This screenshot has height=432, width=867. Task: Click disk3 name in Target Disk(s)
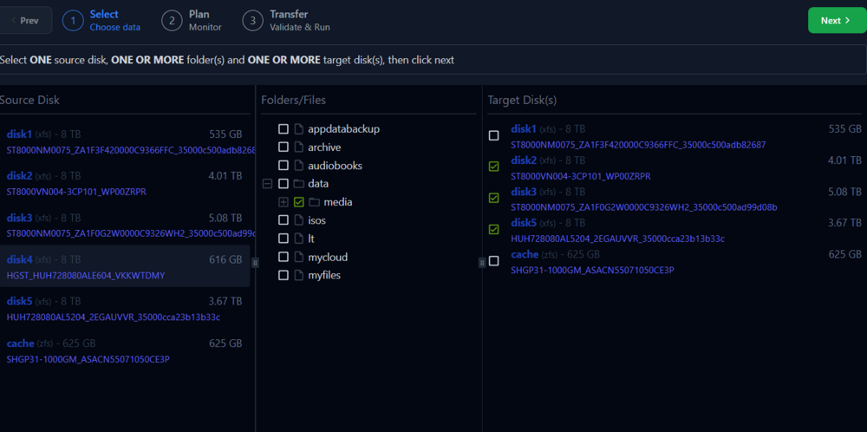524,192
